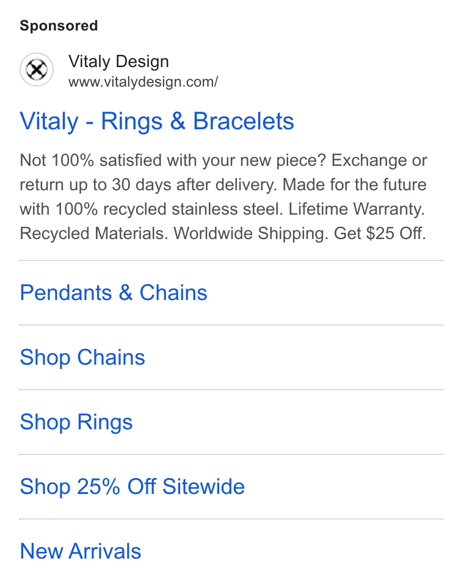Click Made for the future text
This screenshot has width=464, height=583.
pyautogui.click(x=355, y=185)
